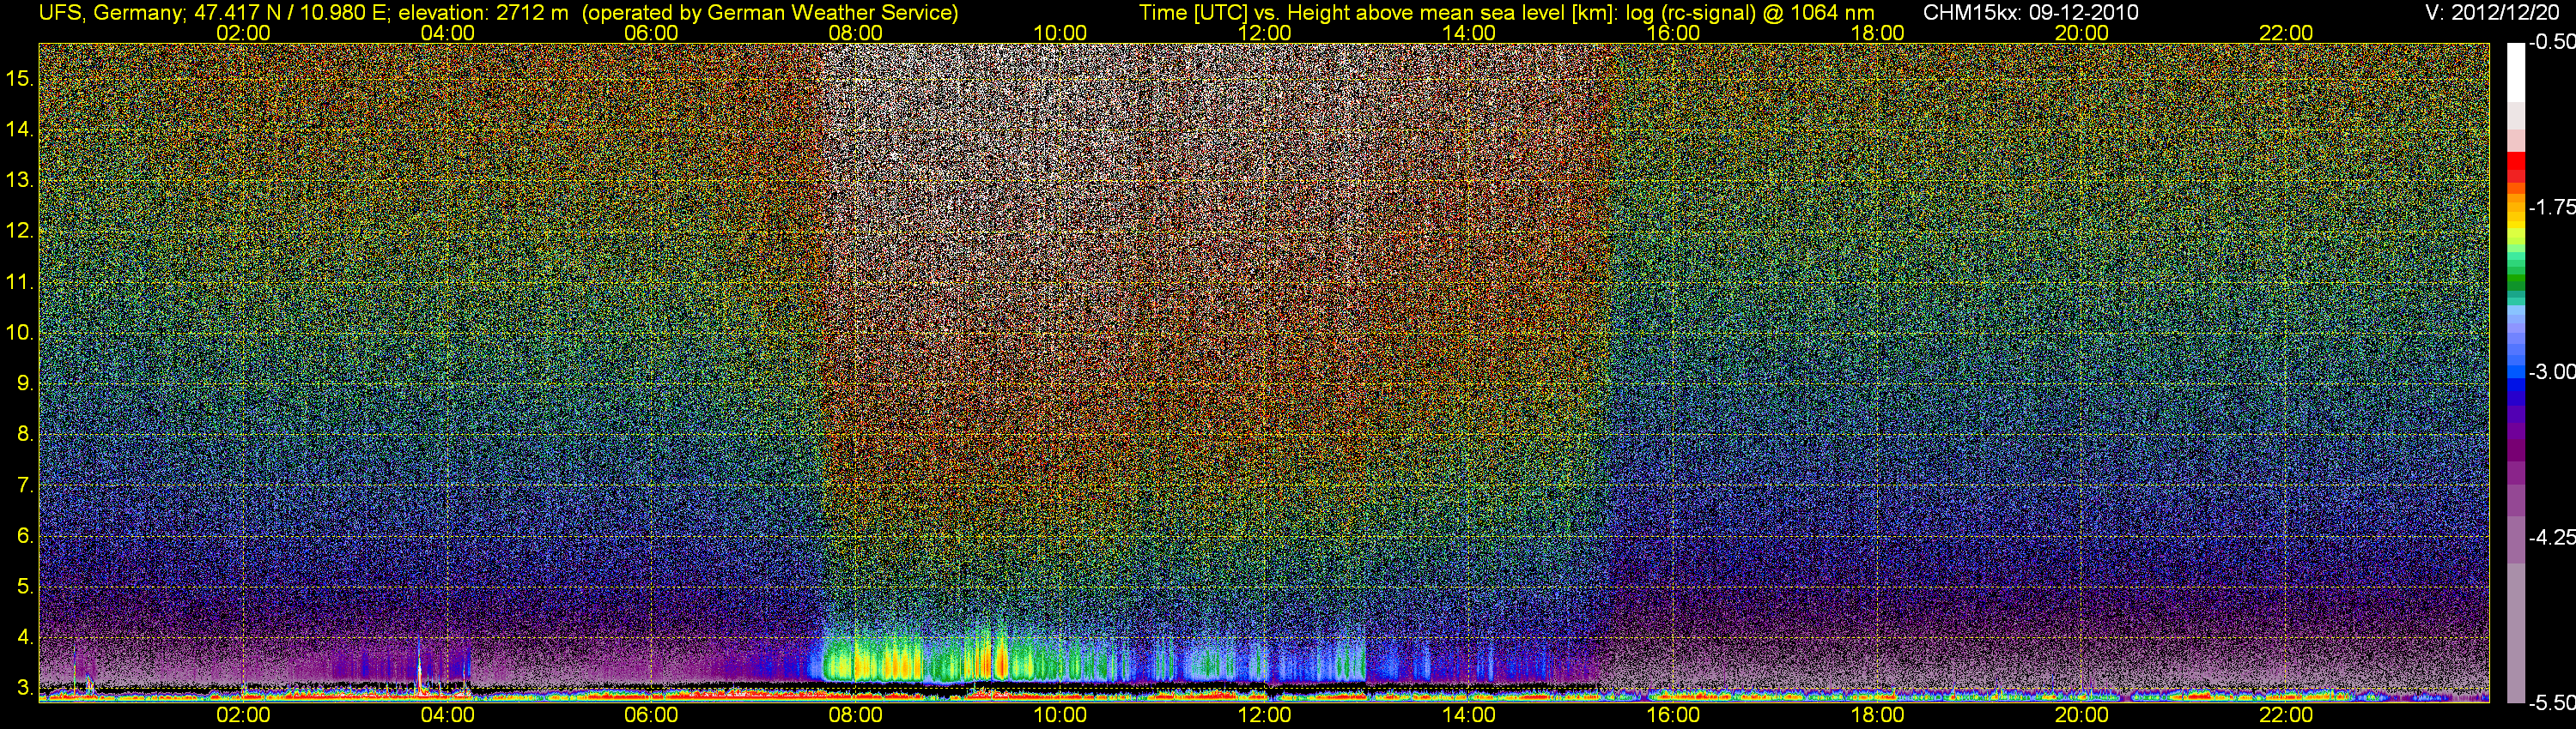Click the 06:00 label on the bottom time axis
The image size is (2576, 729).
651,715
